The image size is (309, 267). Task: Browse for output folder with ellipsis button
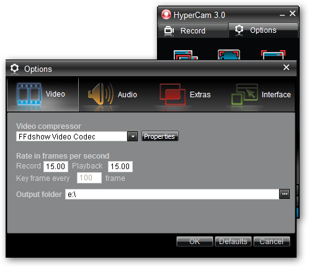click(x=285, y=194)
